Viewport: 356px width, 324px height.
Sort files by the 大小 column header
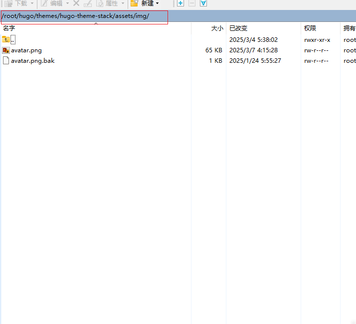pyautogui.click(x=217, y=28)
